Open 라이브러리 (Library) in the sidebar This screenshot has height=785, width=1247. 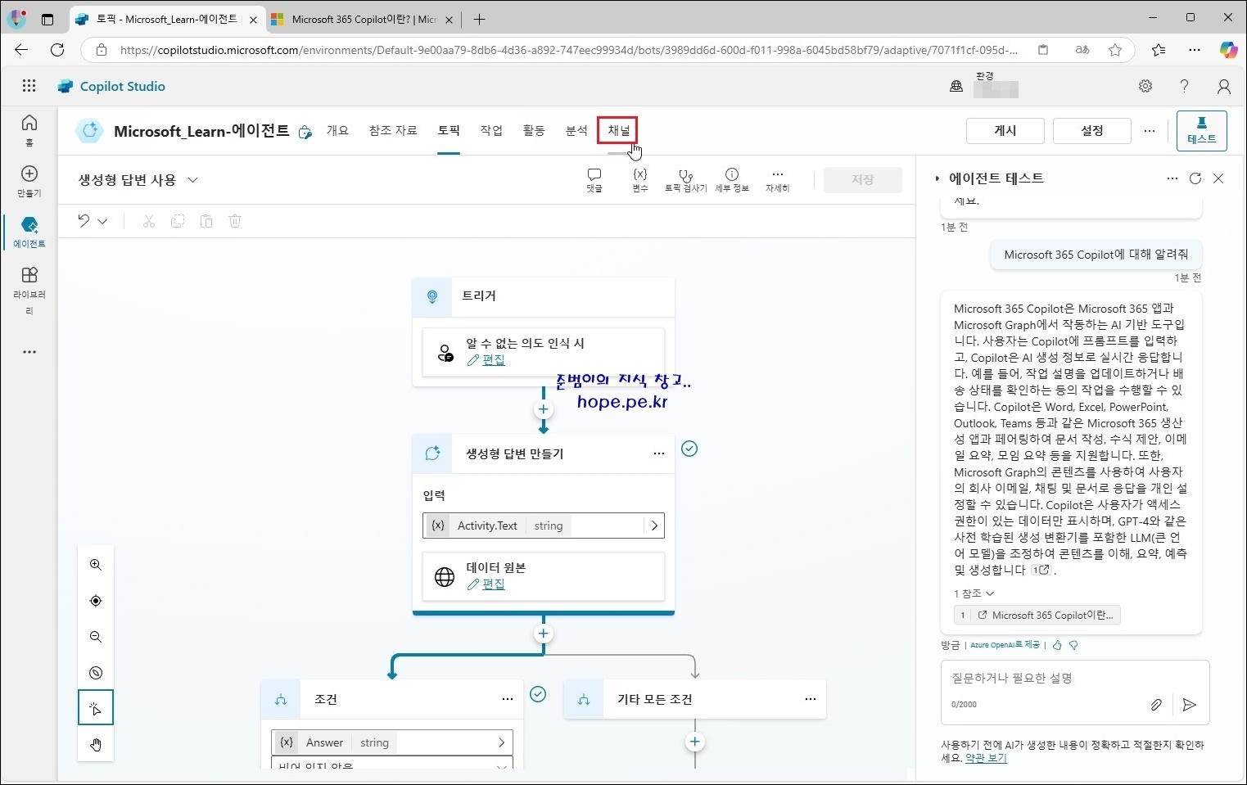29,290
